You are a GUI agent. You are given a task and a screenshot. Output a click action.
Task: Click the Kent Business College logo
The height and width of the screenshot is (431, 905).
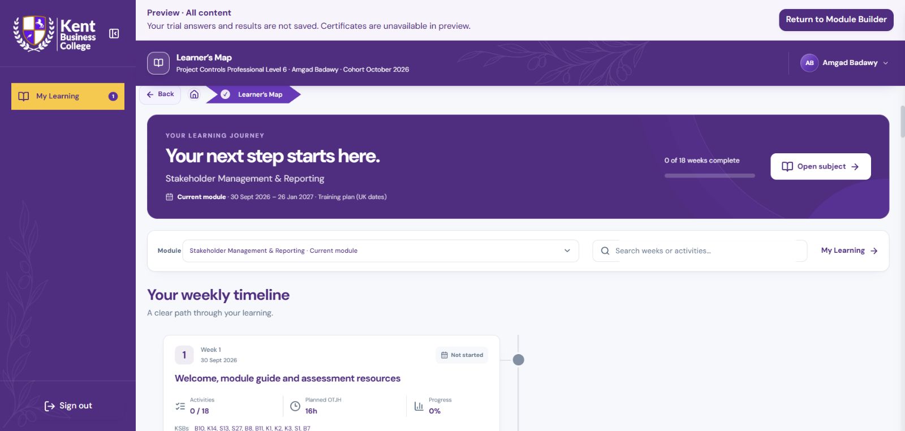(x=55, y=34)
